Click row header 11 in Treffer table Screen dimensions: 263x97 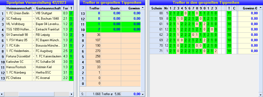[x=83, y=24]
